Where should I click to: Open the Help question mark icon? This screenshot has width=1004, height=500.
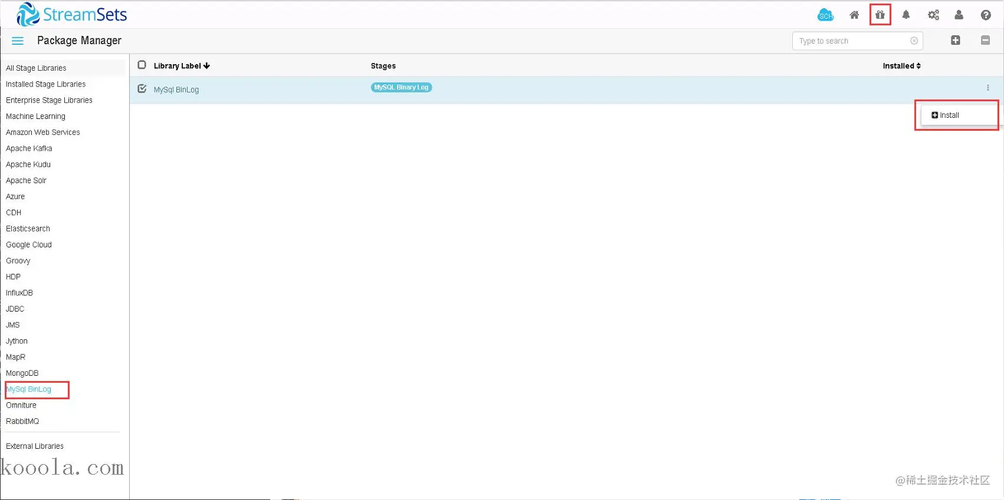(986, 15)
